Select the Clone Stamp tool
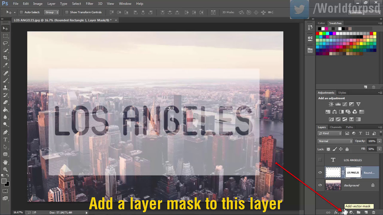The width and height of the screenshot is (383, 215). click(5, 88)
